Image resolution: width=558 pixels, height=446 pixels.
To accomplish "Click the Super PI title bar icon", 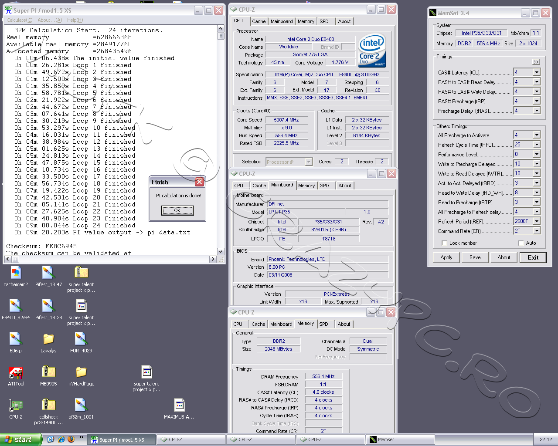I will tap(9, 10).
